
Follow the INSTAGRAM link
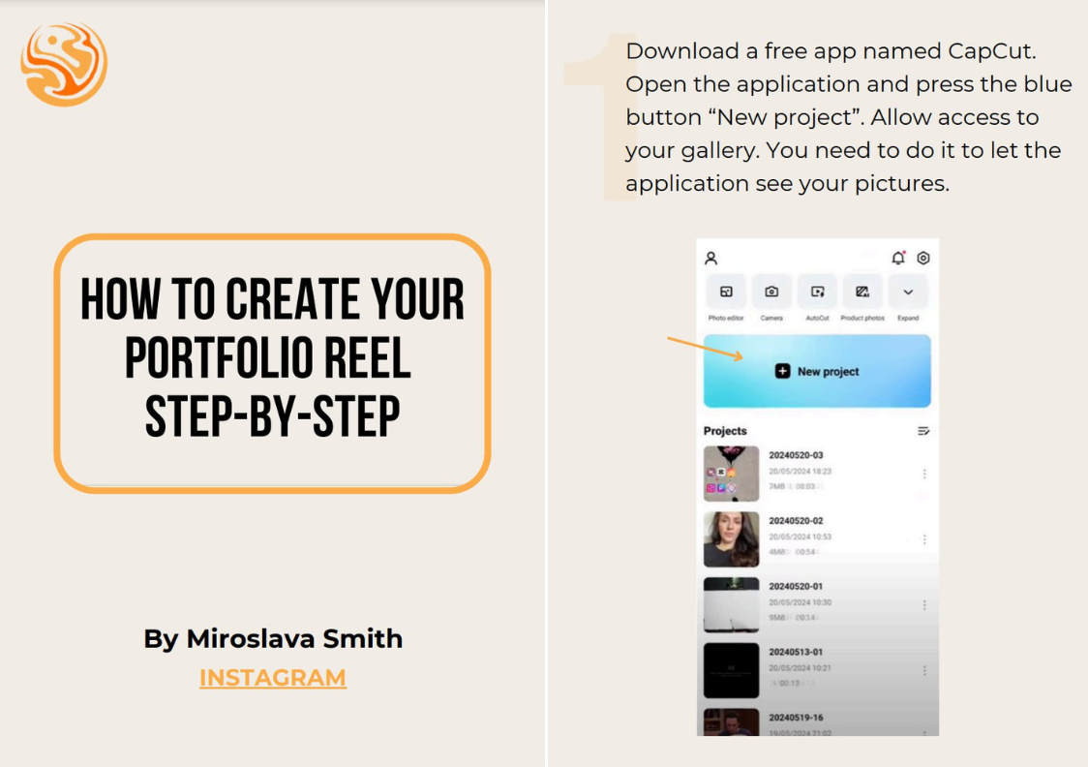tap(272, 678)
